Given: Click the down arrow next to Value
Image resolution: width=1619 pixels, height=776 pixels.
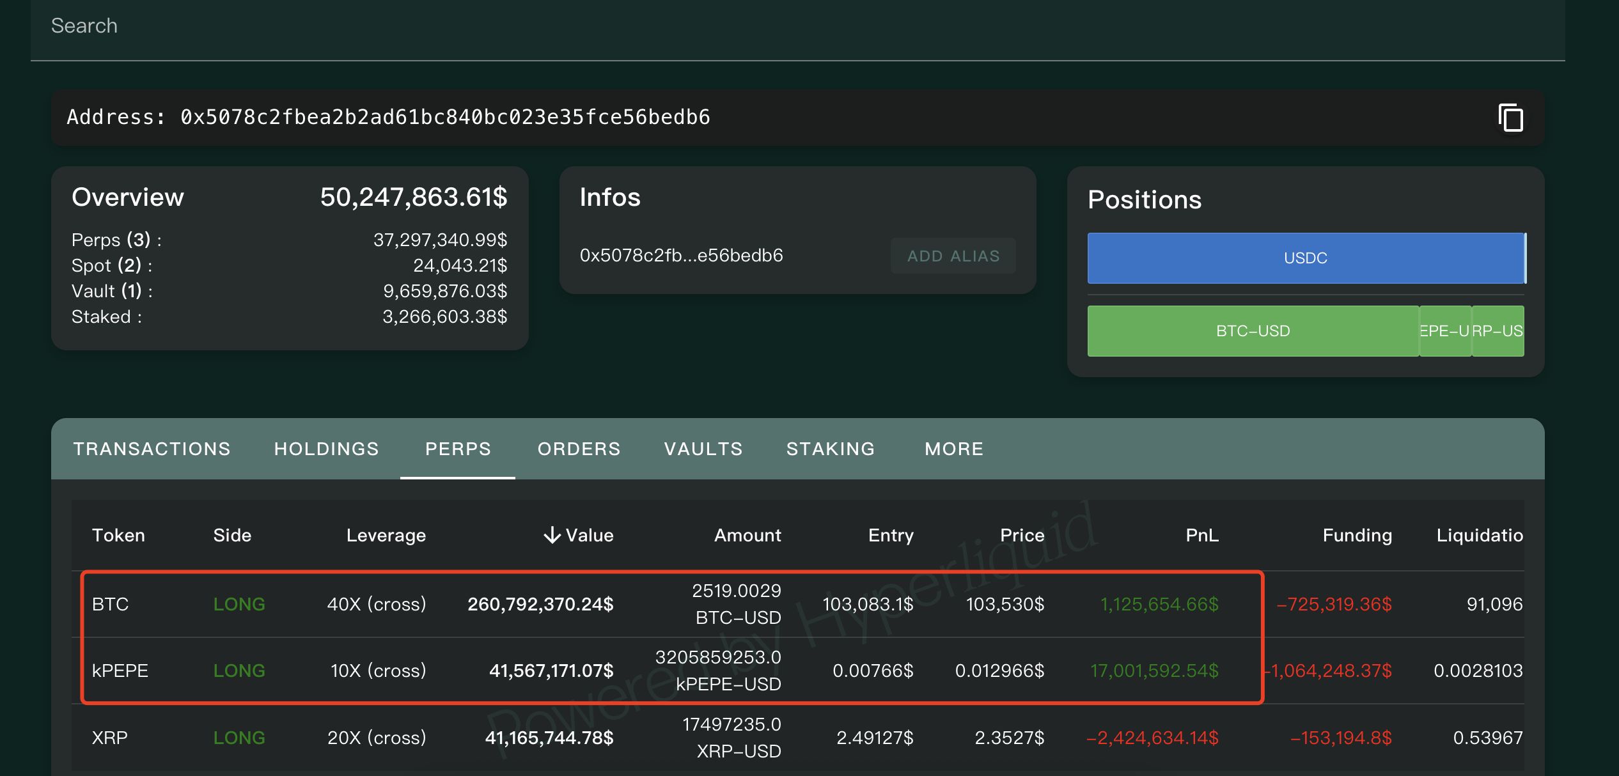Looking at the screenshot, I should [x=552, y=535].
